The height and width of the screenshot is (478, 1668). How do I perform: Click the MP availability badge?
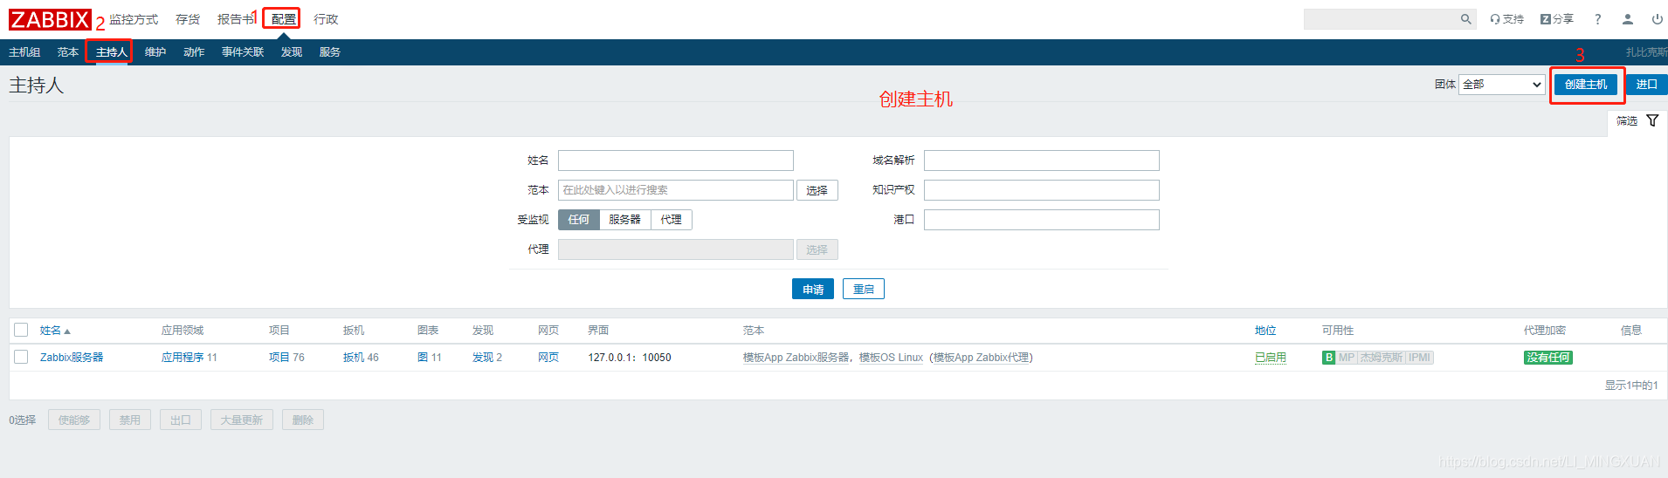pyautogui.click(x=1346, y=358)
